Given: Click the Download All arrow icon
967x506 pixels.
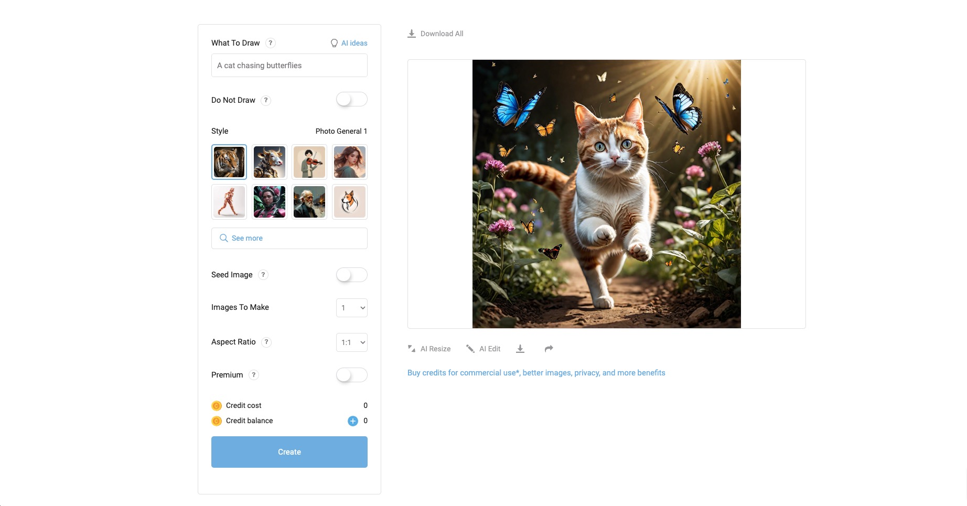Looking at the screenshot, I should [412, 34].
